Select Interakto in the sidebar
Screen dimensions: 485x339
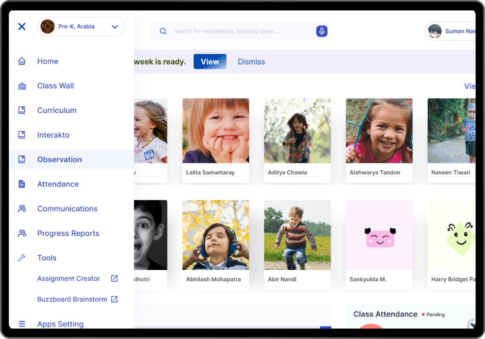tap(53, 135)
